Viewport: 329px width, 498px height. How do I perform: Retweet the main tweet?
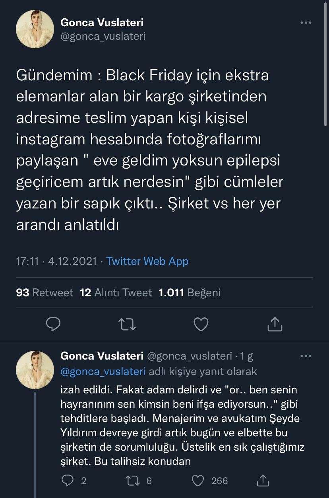click(128, 324)
